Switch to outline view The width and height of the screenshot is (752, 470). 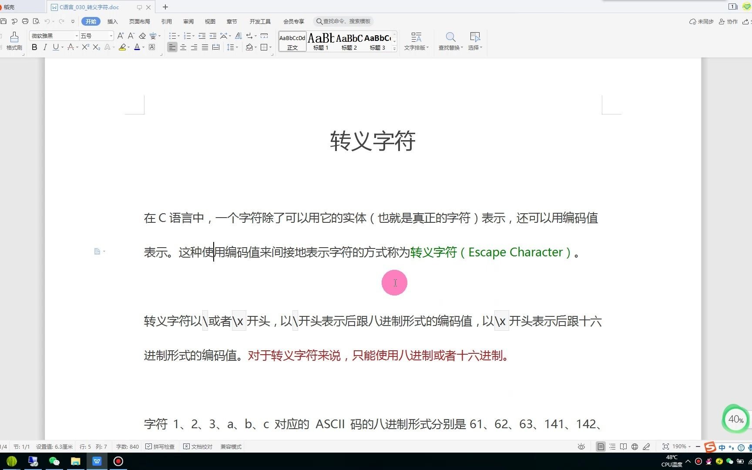point(612,446)
